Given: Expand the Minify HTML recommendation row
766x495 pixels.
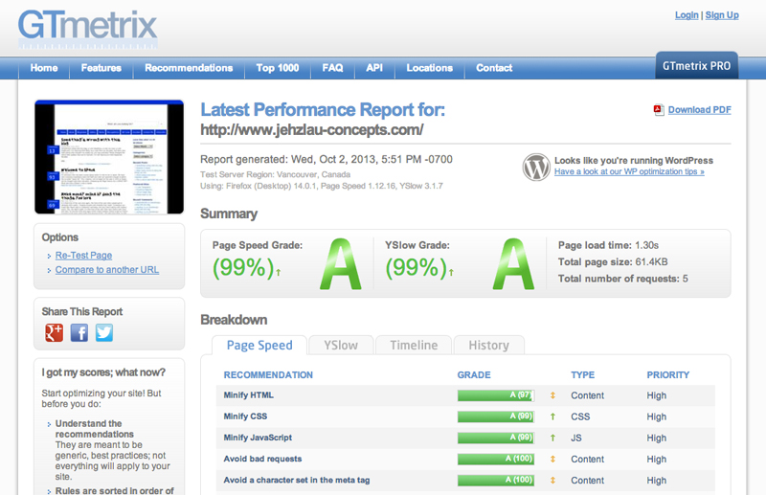Looking at the screenshot, I should click(x=249, y=395).
